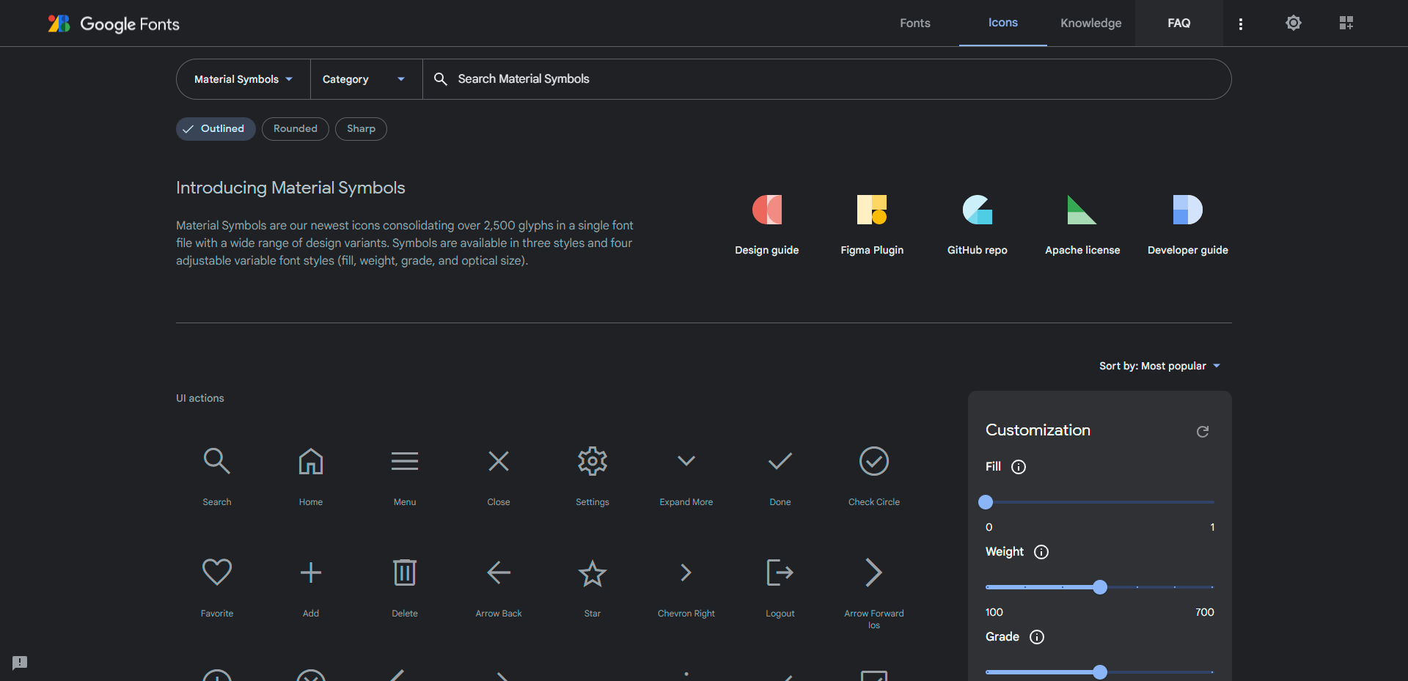
Task: Click the Google Fonts logo
Action: pos(114,23)
